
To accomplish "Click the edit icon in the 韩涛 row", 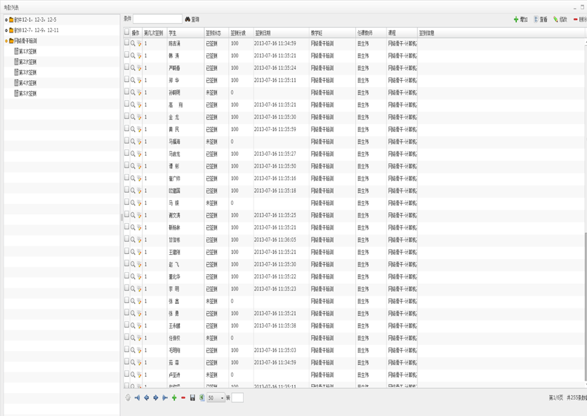I will [139, 55].
